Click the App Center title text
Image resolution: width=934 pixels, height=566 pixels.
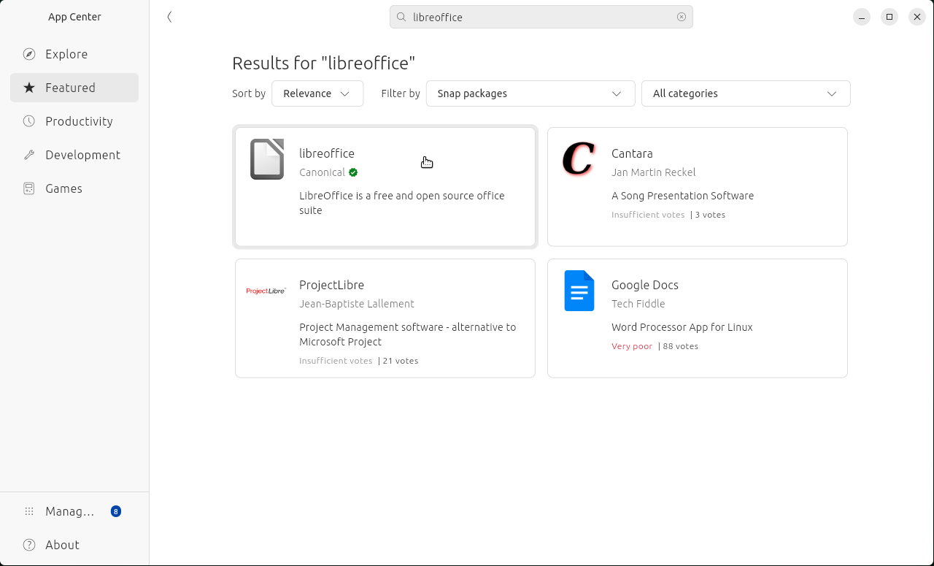click(x=74, y=17)
